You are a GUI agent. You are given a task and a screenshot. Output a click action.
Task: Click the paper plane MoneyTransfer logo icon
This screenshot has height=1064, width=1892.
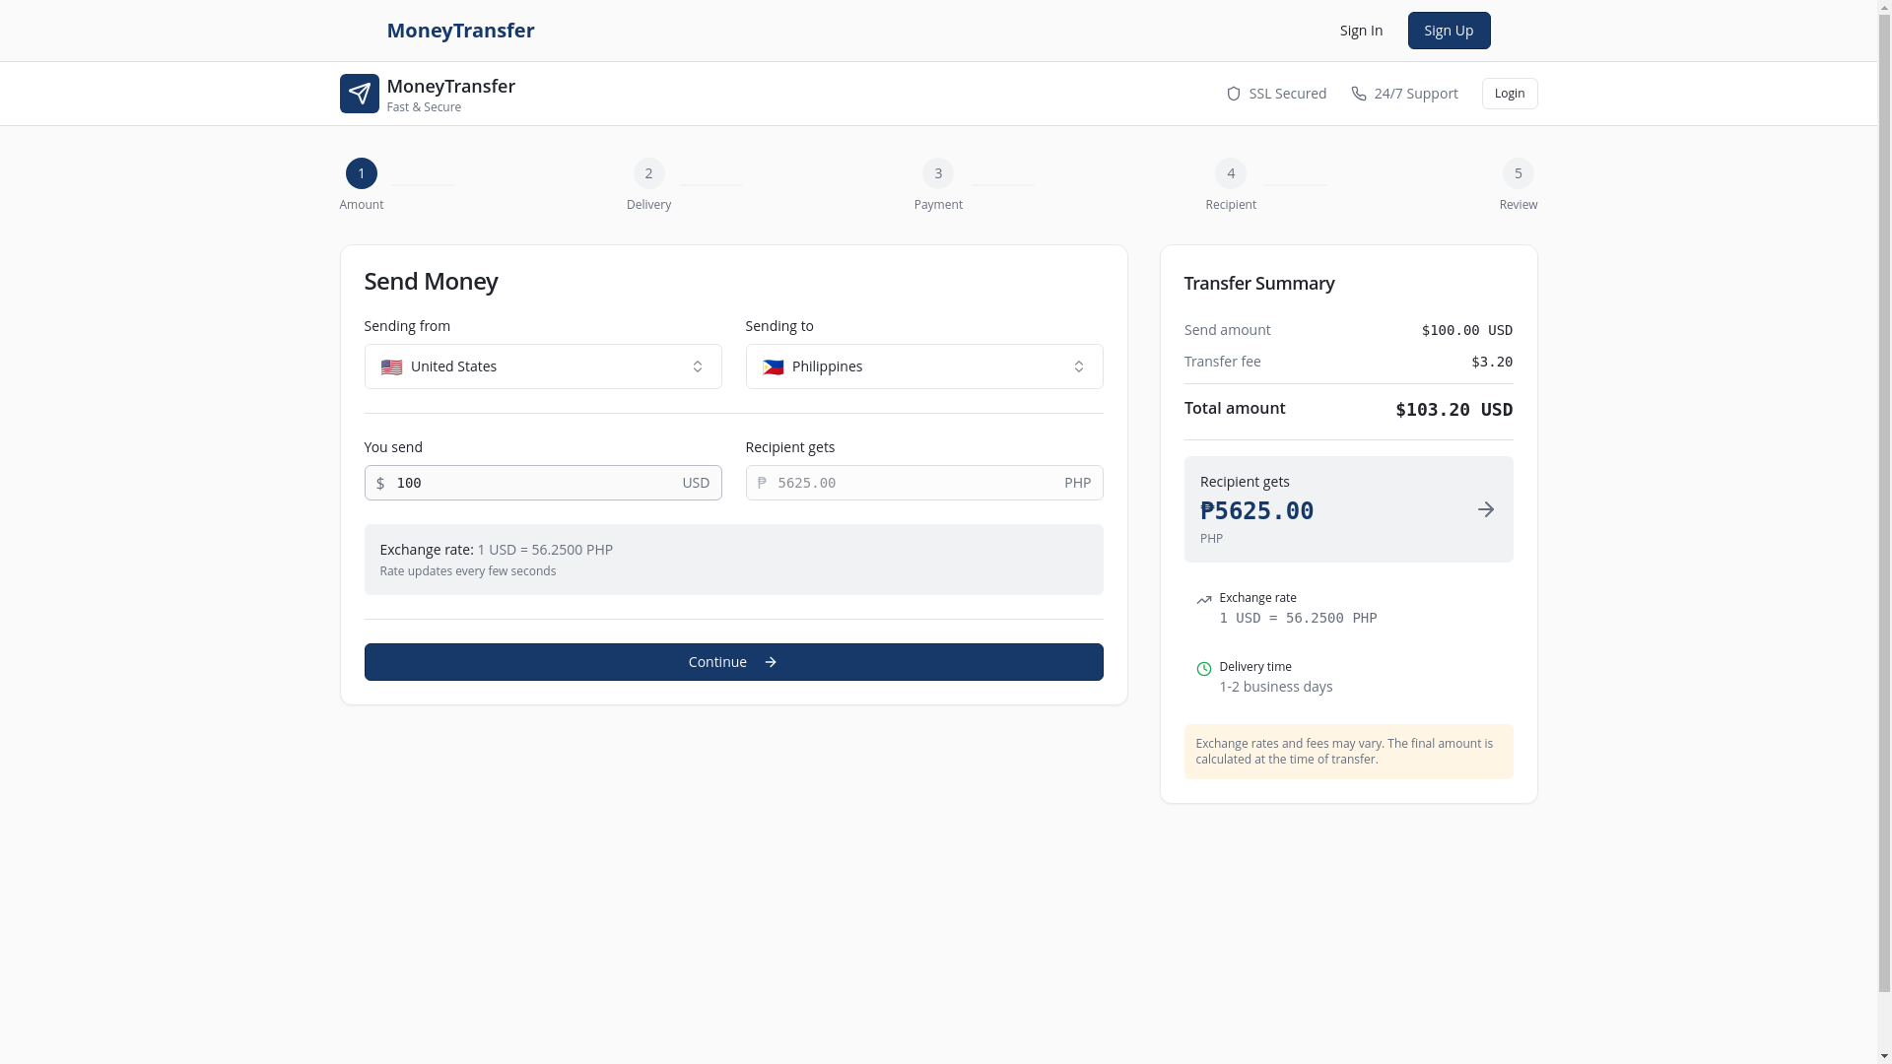pos(359,94)
